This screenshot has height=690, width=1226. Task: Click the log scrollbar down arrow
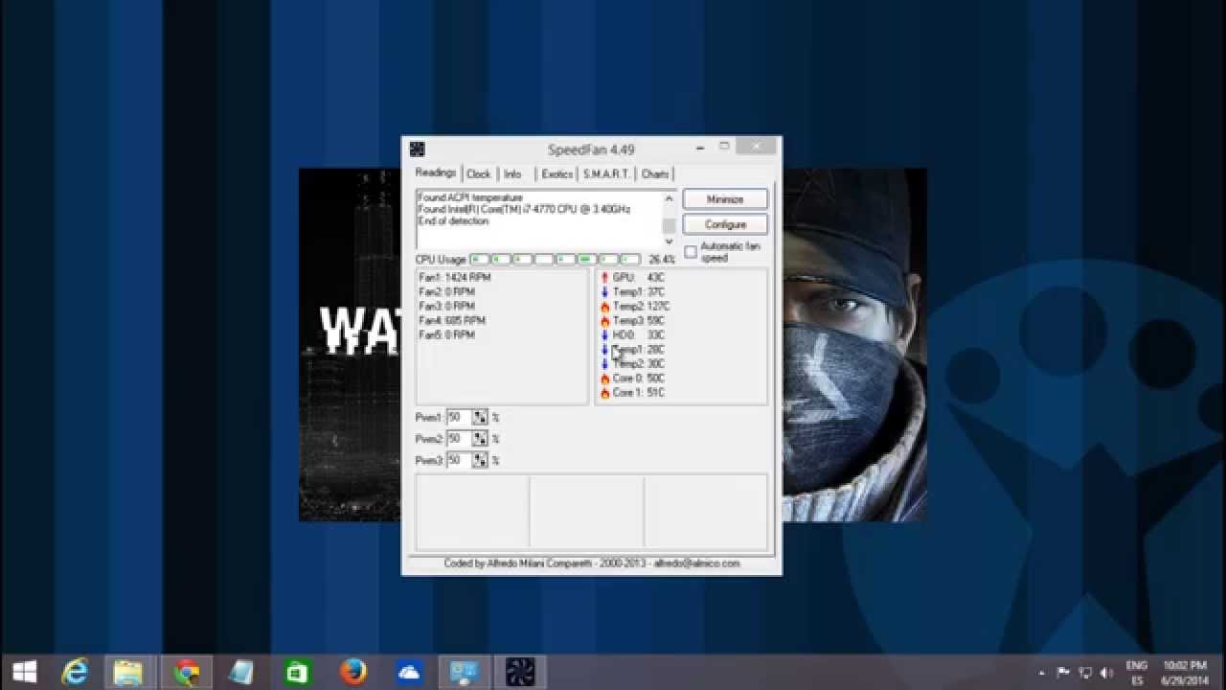pos(669,241)
